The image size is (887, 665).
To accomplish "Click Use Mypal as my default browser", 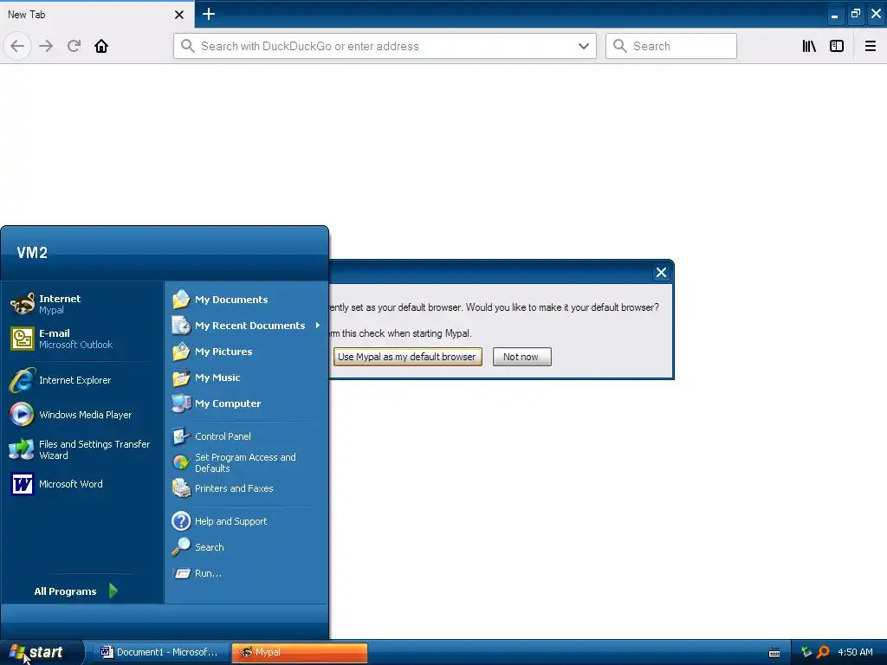I will coord(407,357).
